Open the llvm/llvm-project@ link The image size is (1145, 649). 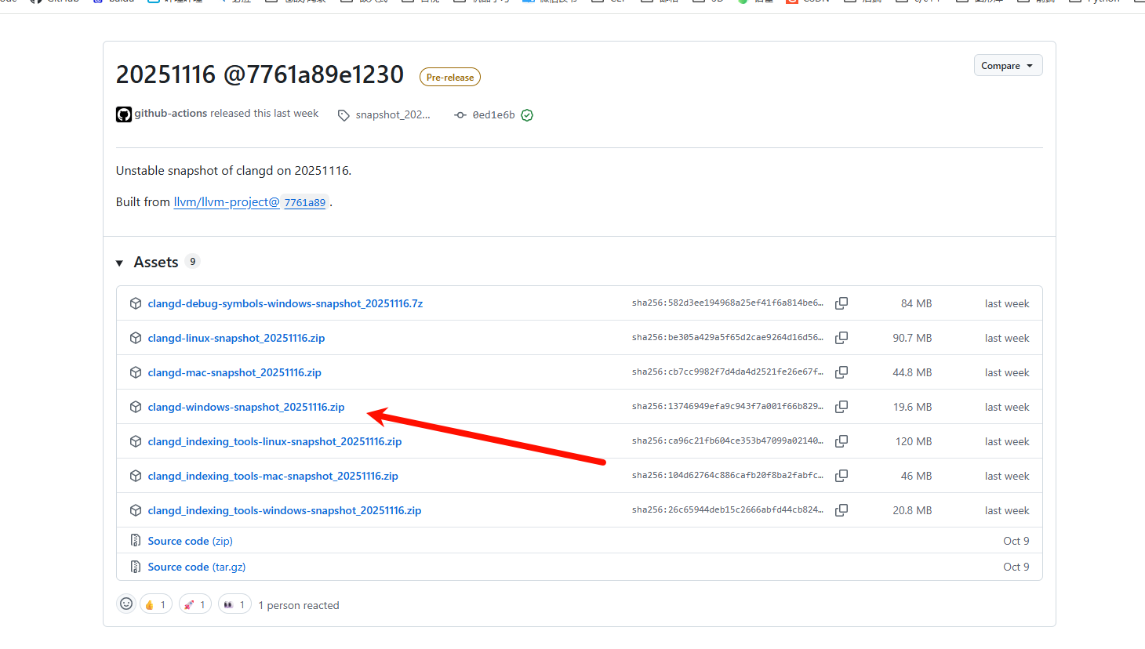click(x=227, y=202)
